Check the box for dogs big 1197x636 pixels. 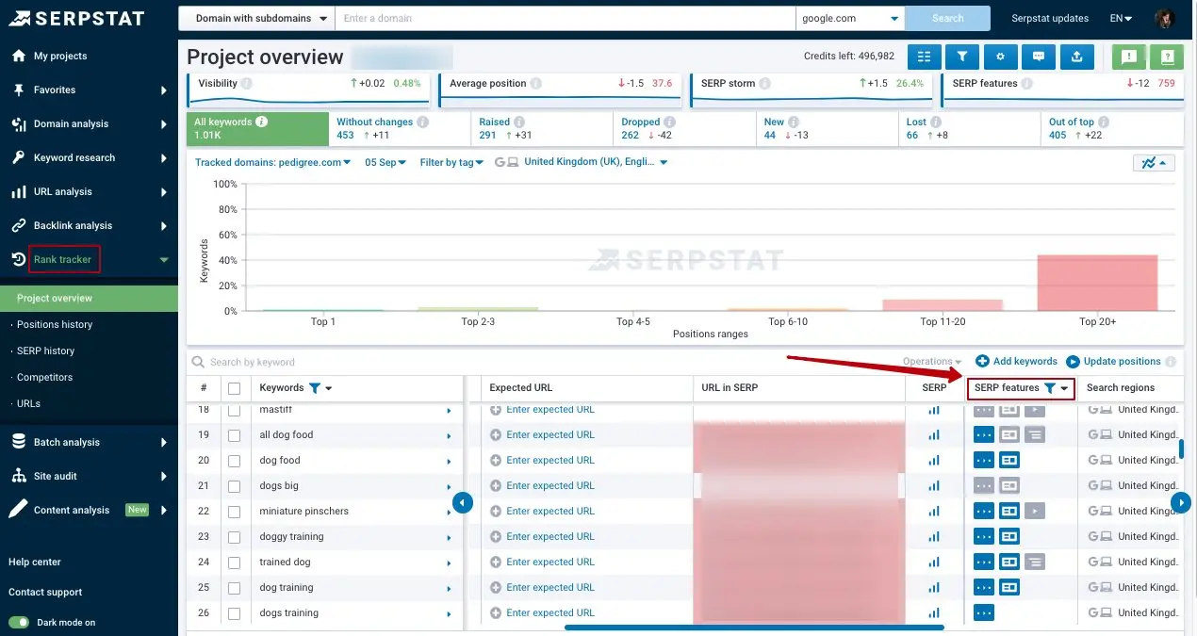pyautogui.click(x=234, y=486)
